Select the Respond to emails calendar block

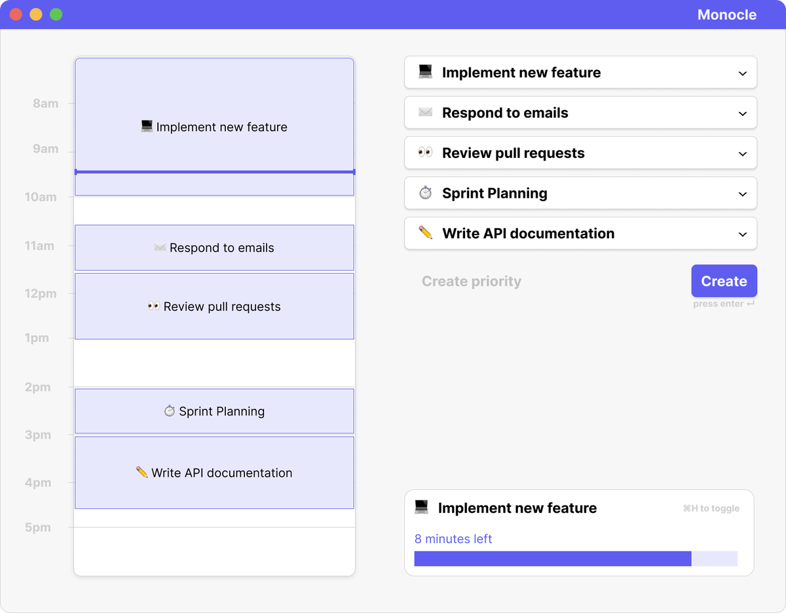214,248
